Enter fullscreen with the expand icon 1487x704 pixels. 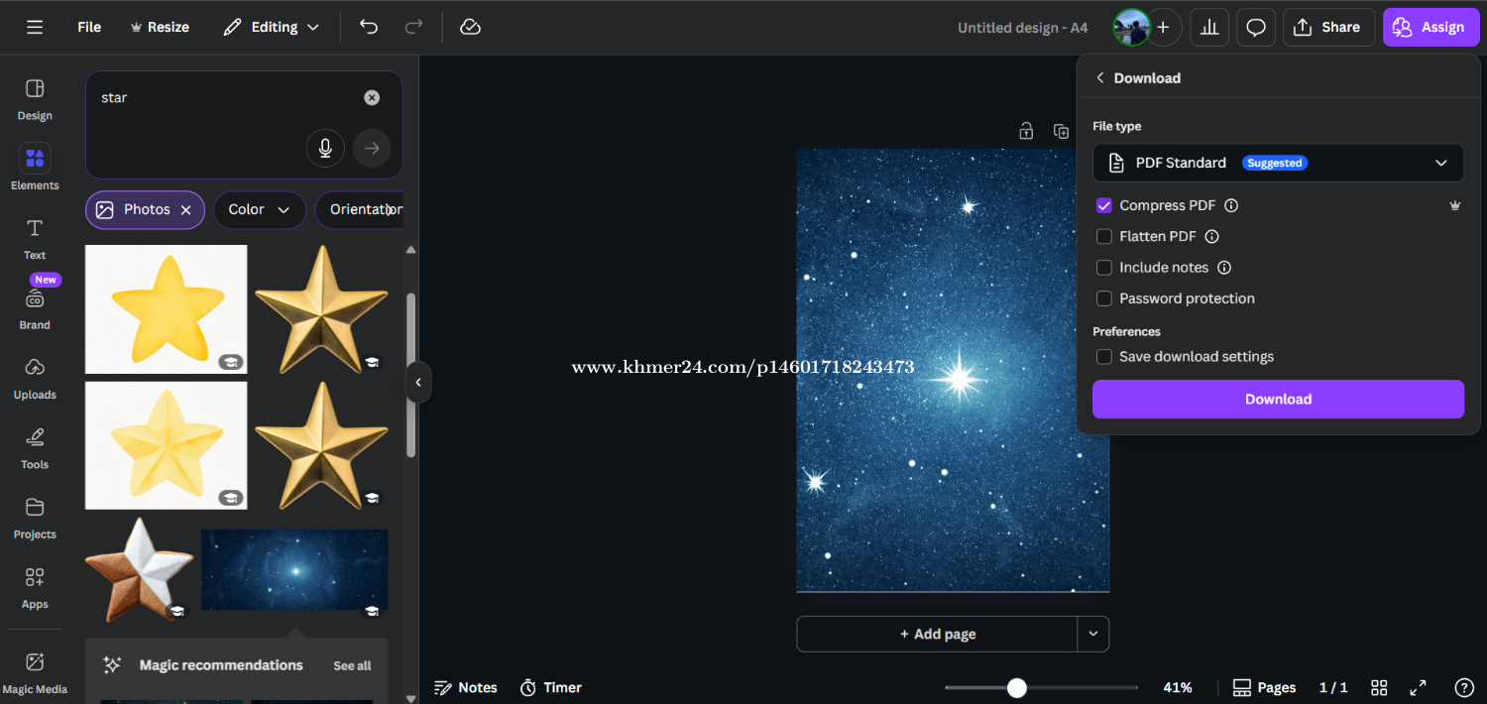1419,687
